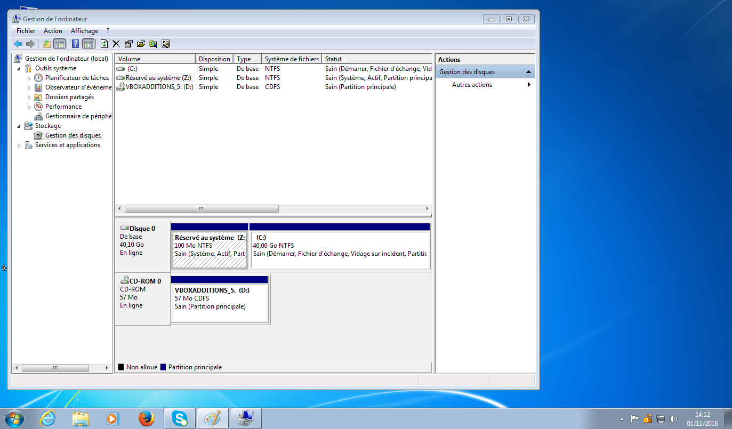Click the black X delete toolbar icon

(x=116, y=44)
